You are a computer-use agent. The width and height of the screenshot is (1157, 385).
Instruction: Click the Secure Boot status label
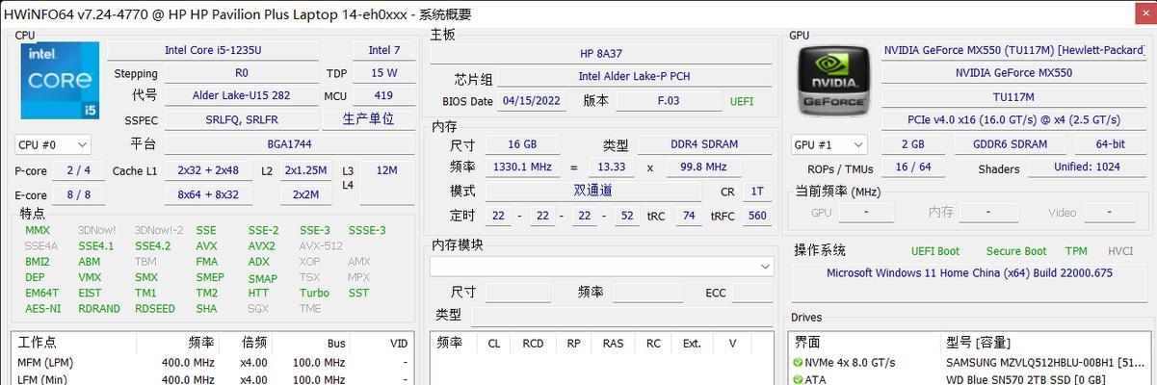coord(1015,251)
